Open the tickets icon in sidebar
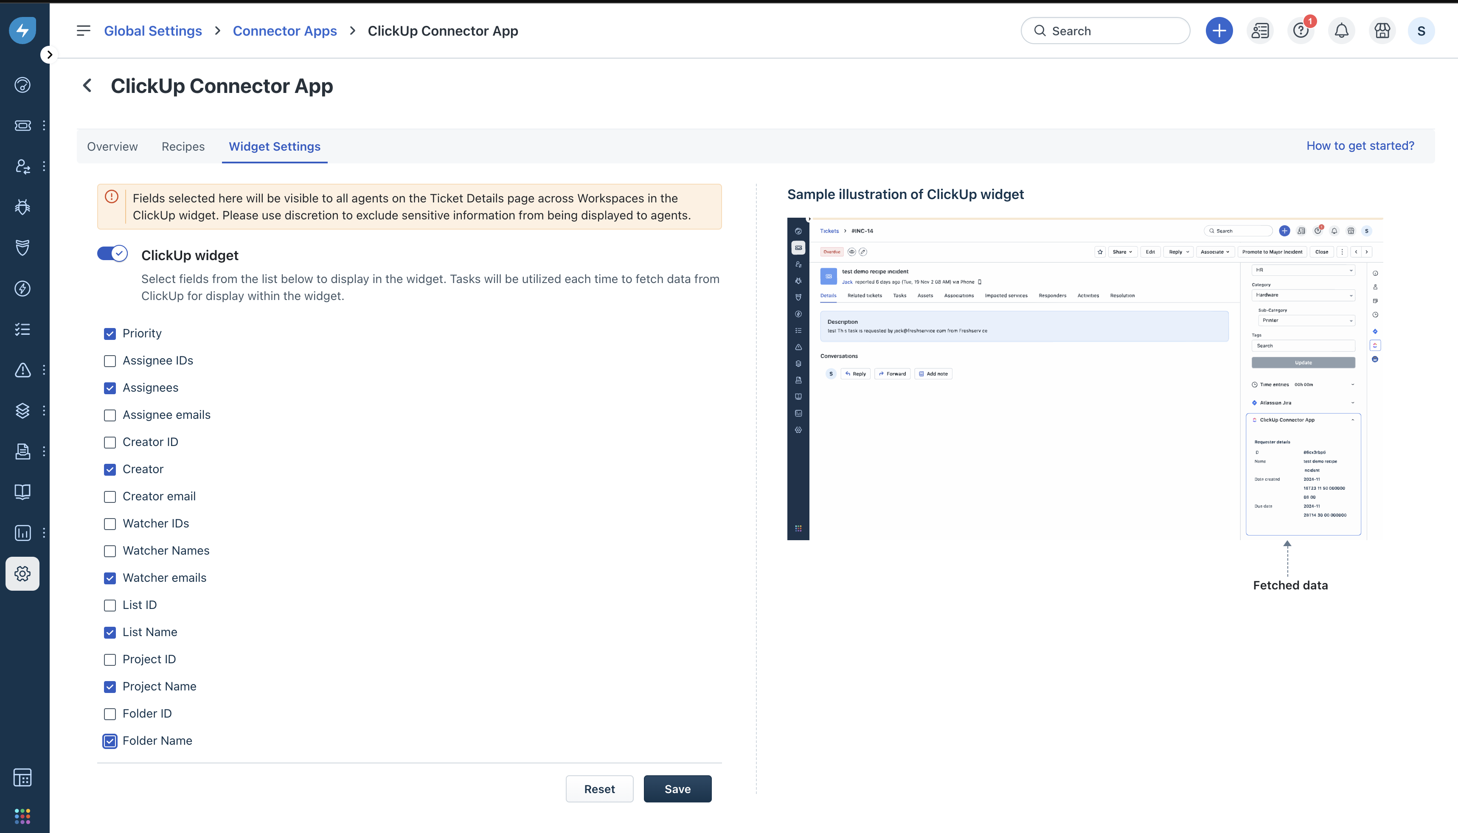 (x=22, y=125)
